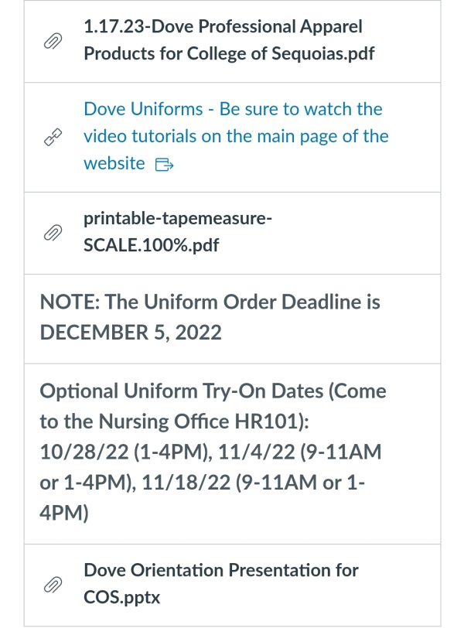Open 1.17.23-Dove Professional Apparel file title
The image size is (464, 628).
(229, 40)
